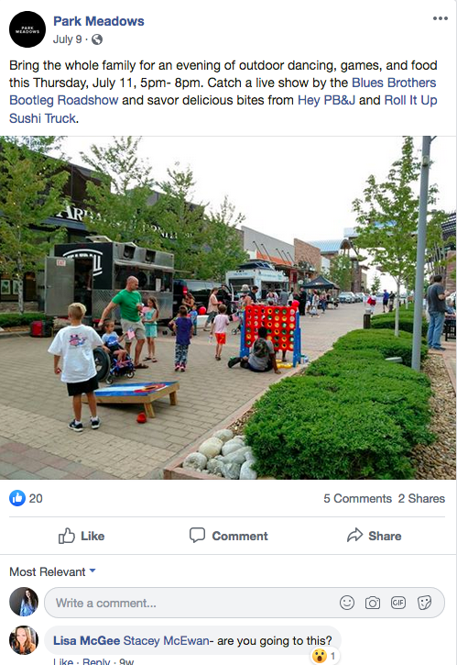Viewport: 457px width, 665px height.
Task: Attach a photo with camera icon
Action: point(373,603)
